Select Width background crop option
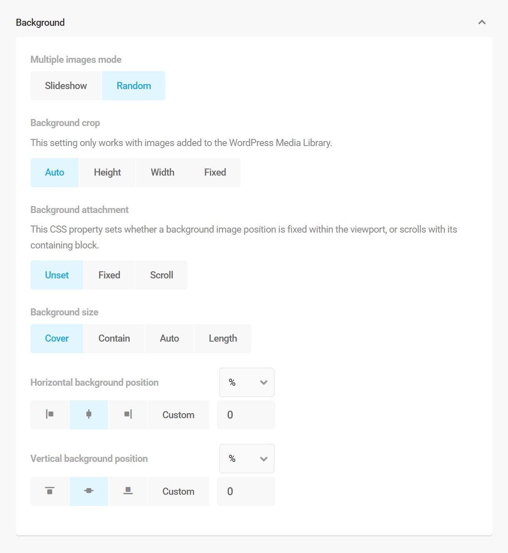The width and height of the screenshot is (508, 553). [x=162, y=172]
